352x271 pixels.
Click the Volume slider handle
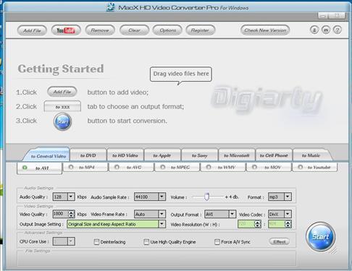click(x=206, y=197)
